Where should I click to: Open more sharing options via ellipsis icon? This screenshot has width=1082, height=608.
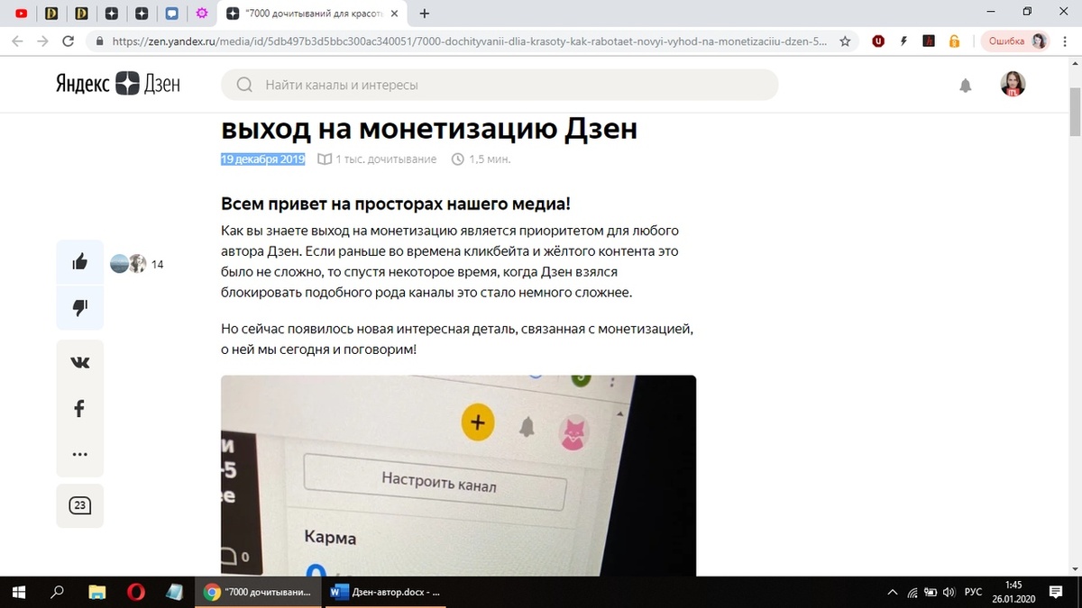[x=79, y=455]
